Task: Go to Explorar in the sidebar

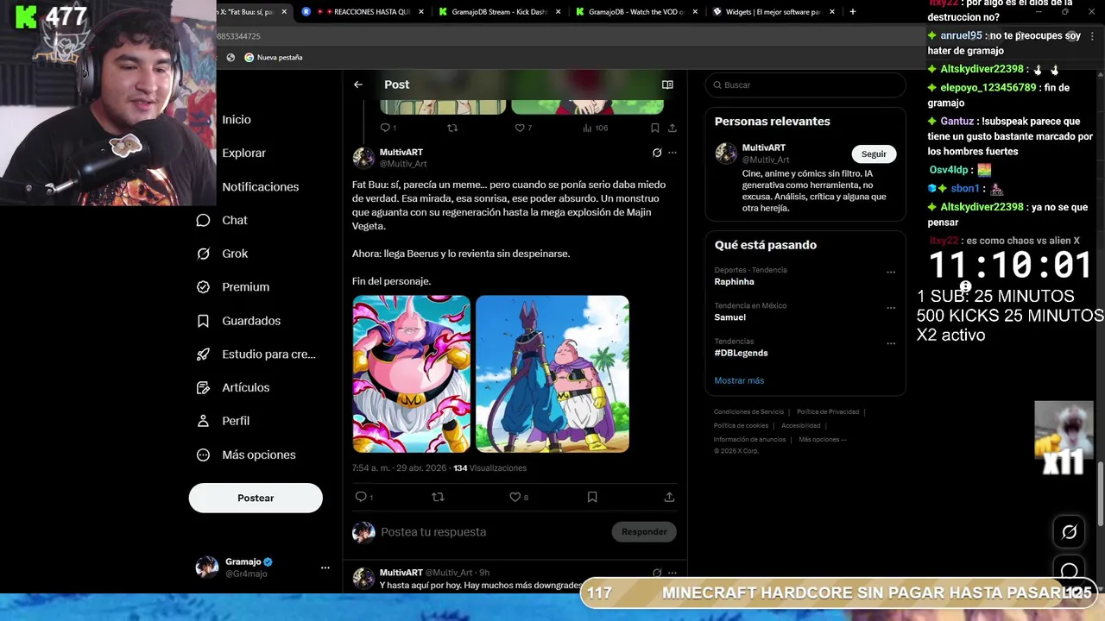Action: (244, 154)
